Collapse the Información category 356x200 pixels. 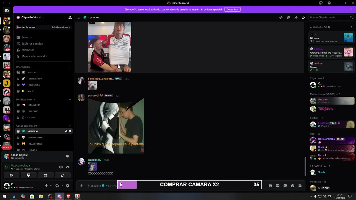coord(24,67)
